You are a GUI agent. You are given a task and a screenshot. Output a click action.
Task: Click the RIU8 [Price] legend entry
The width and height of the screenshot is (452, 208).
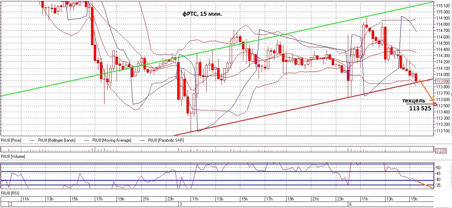pos(10,140)
